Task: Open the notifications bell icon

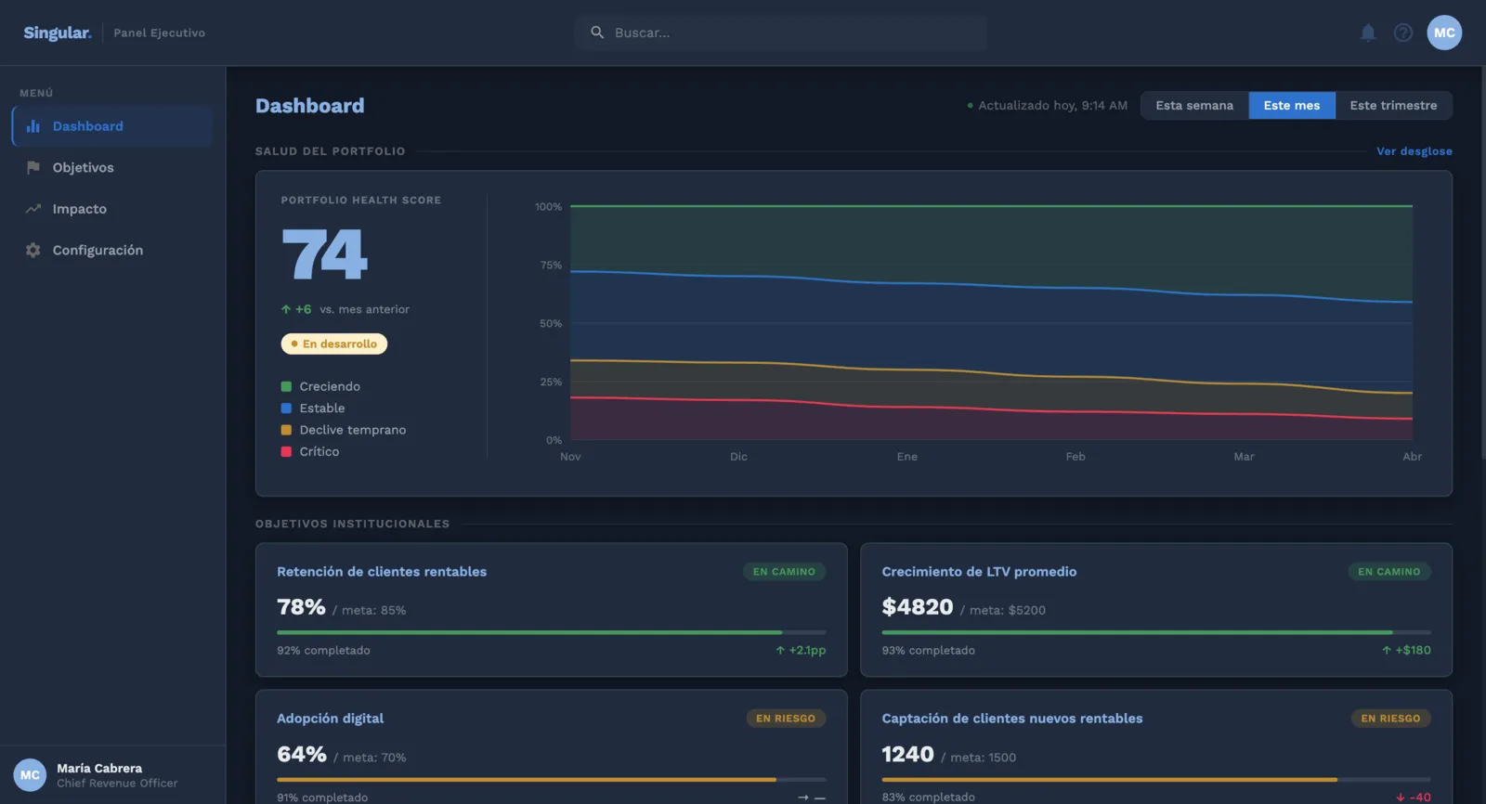Action: [x=1368, y=32]
